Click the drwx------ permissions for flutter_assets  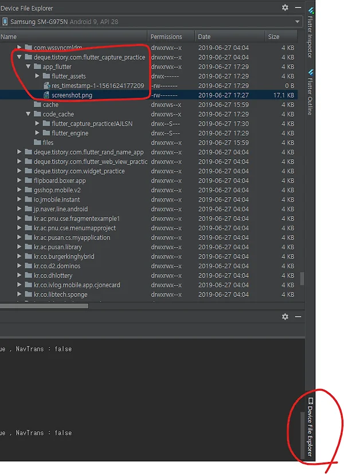[165, 76]
